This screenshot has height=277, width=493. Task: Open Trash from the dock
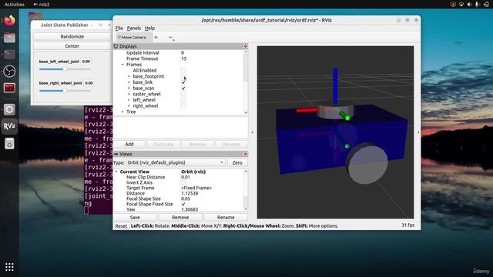point(9,144)
